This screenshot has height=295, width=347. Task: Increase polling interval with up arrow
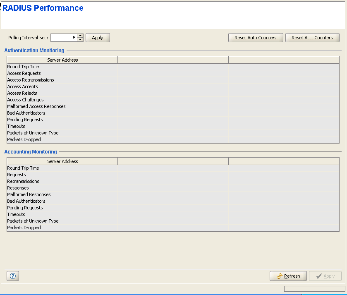[x=80, y=36]
